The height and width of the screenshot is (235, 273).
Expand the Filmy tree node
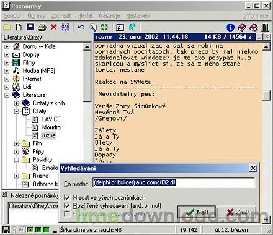(7, 62)
